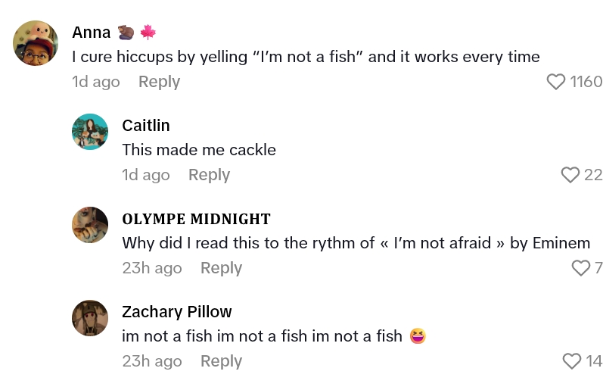Visit the Zachary Pillow username link
603x390 pixels.
click(177, 312)
